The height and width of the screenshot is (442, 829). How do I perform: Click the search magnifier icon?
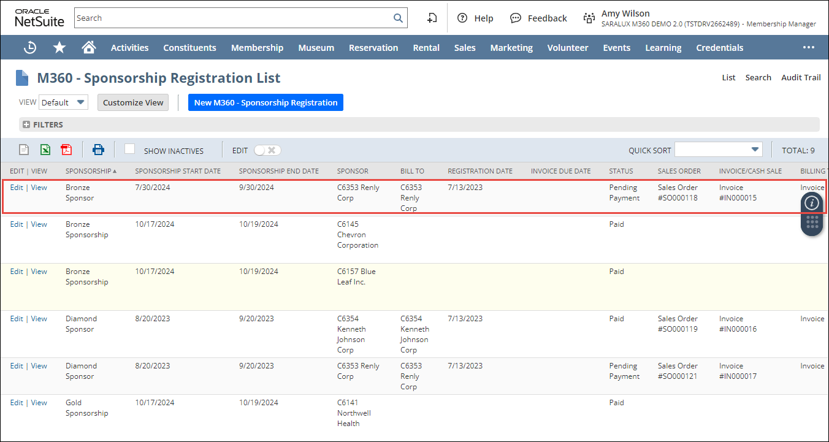(x=398, y=18)
